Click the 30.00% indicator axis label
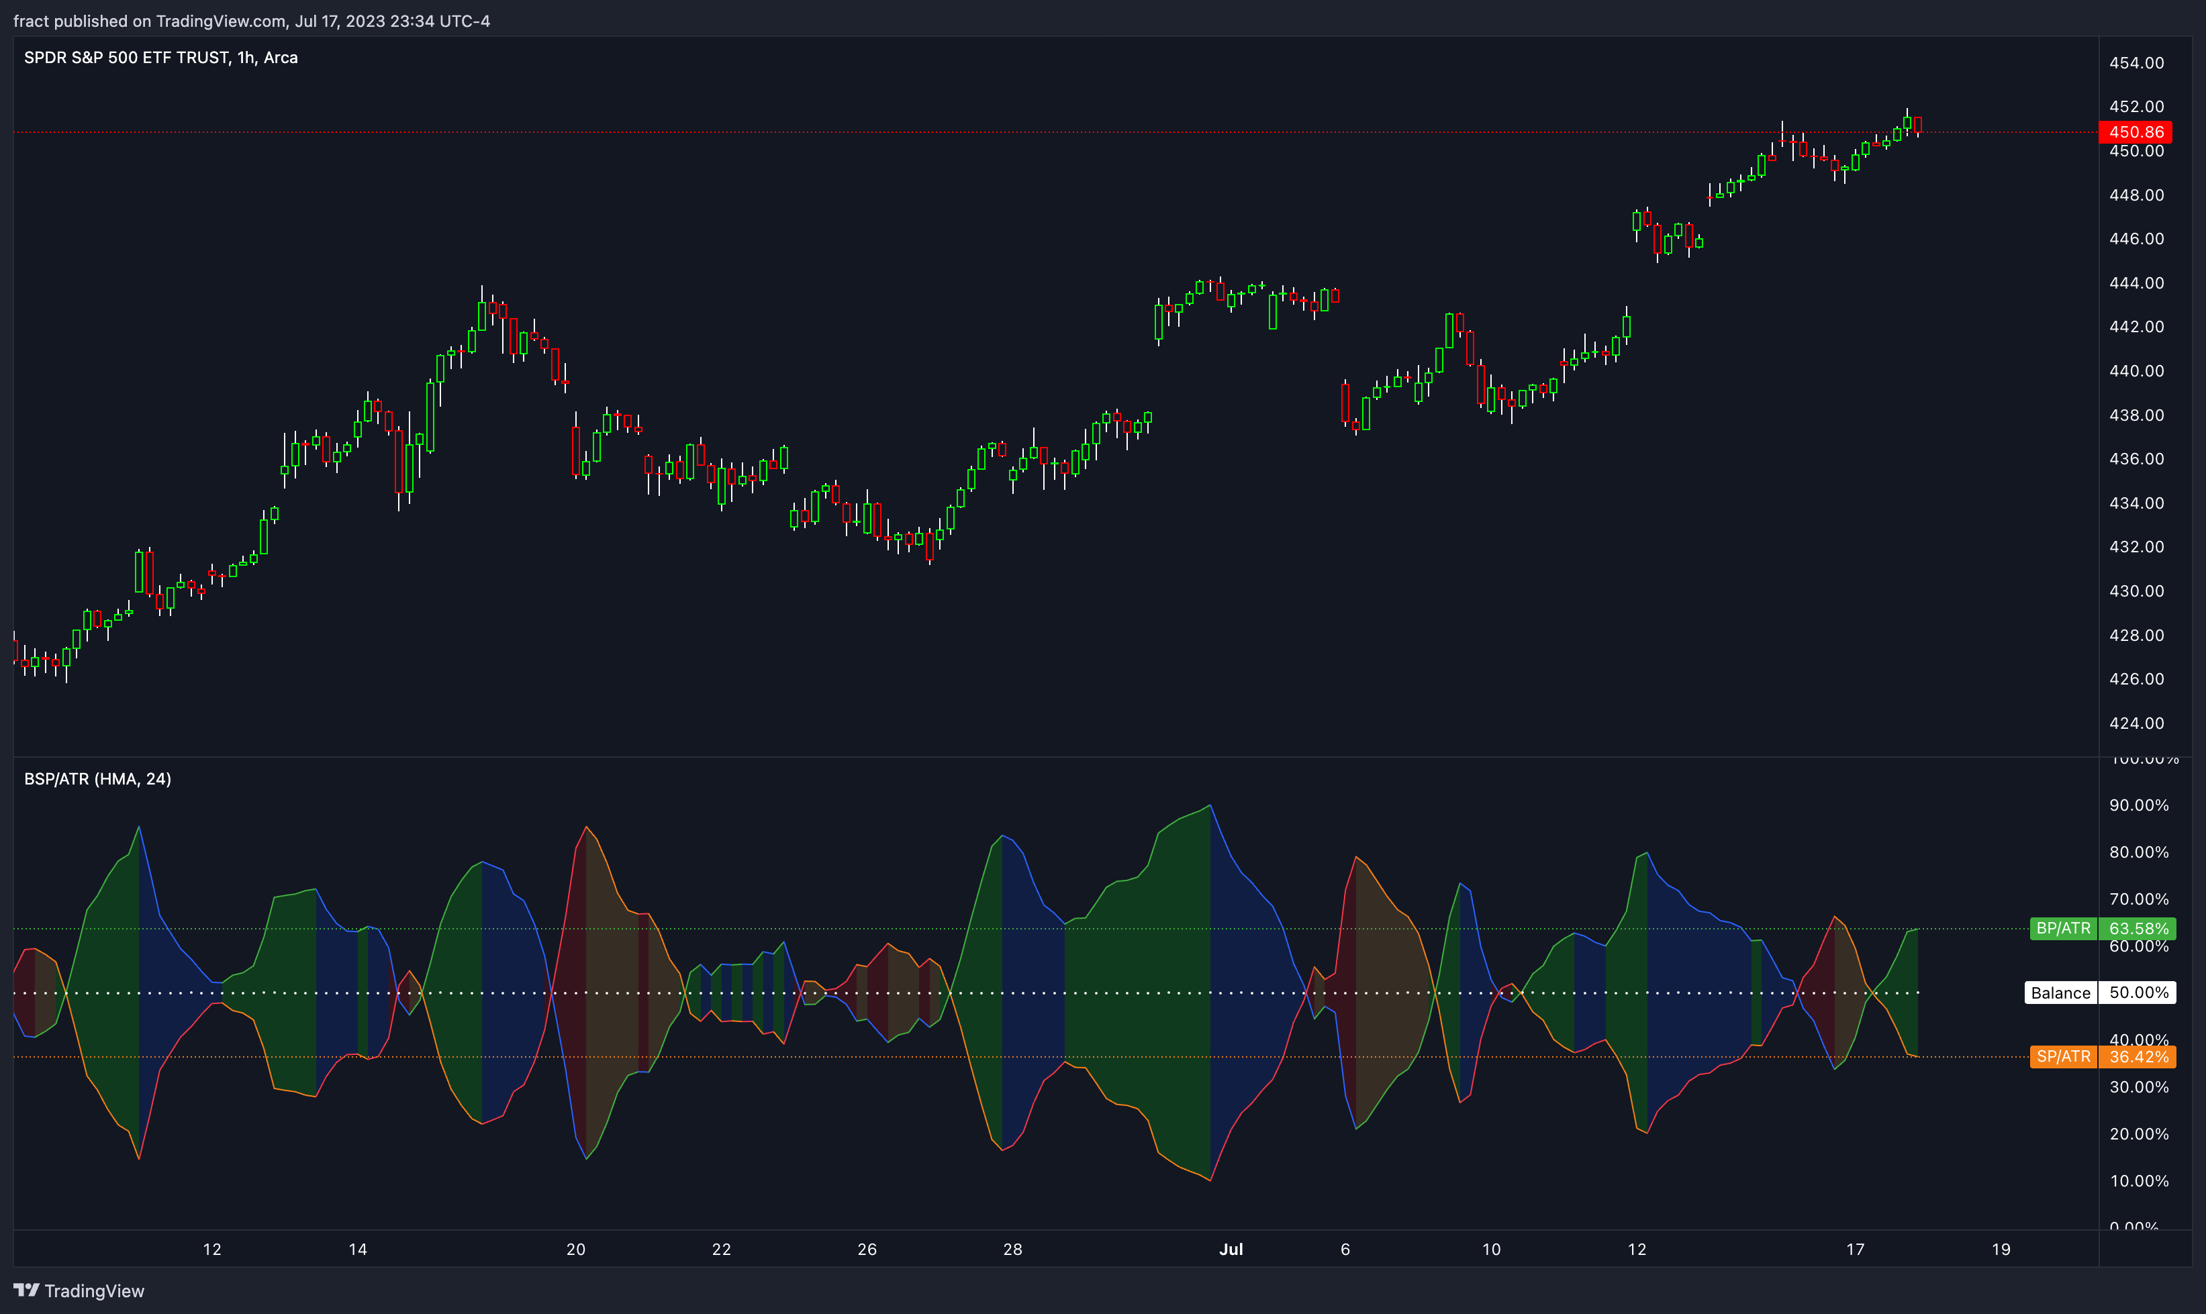The image size is (2206, 1314). click(2139, 1086)
